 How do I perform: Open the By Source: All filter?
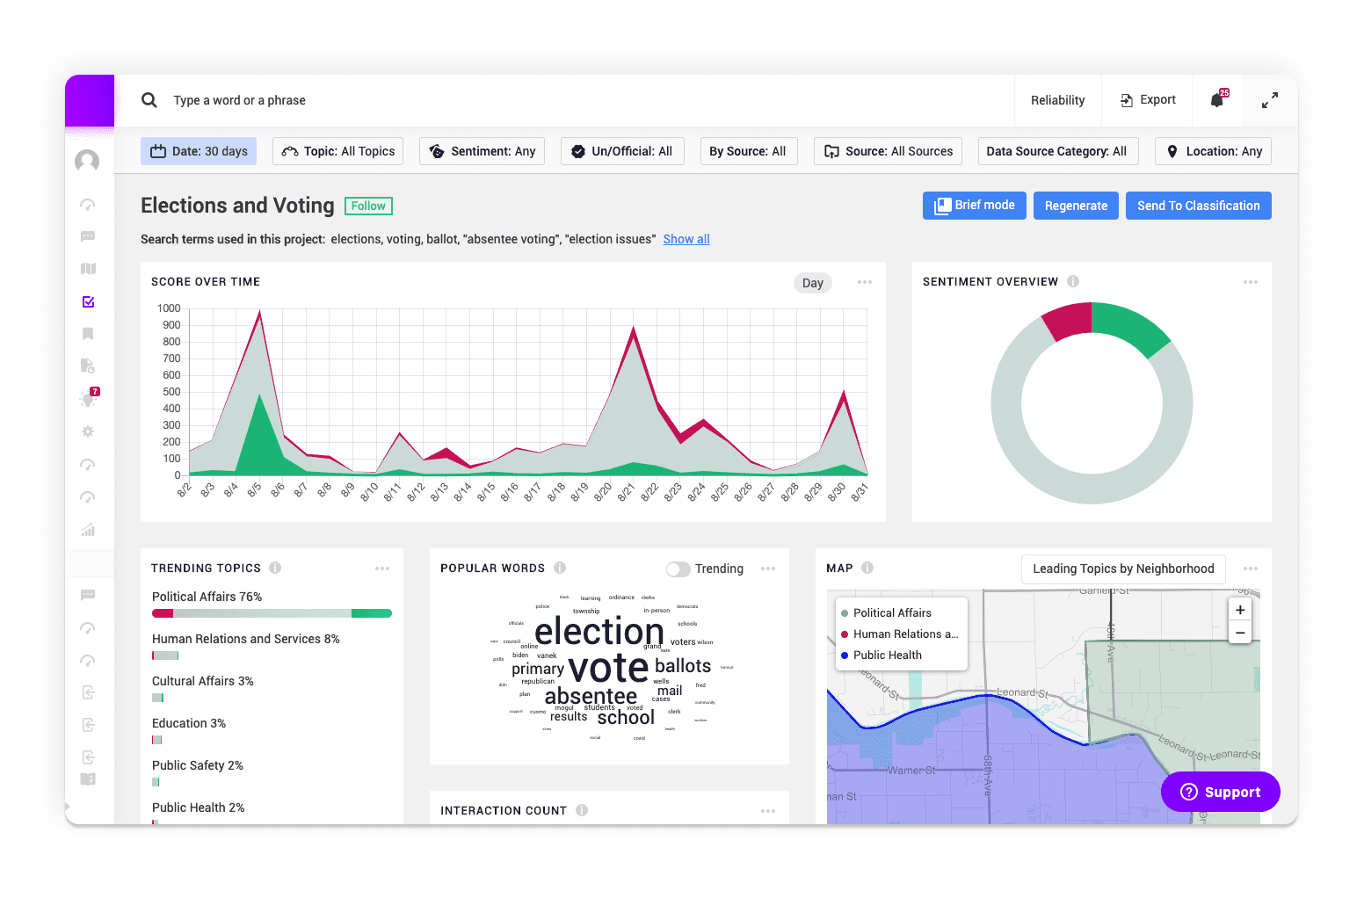pyautogui.click(x=749, y=151)
